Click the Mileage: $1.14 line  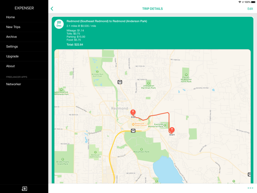(75, 30)
